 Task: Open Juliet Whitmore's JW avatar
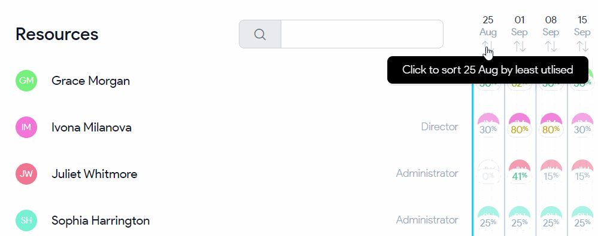[26, 174]
